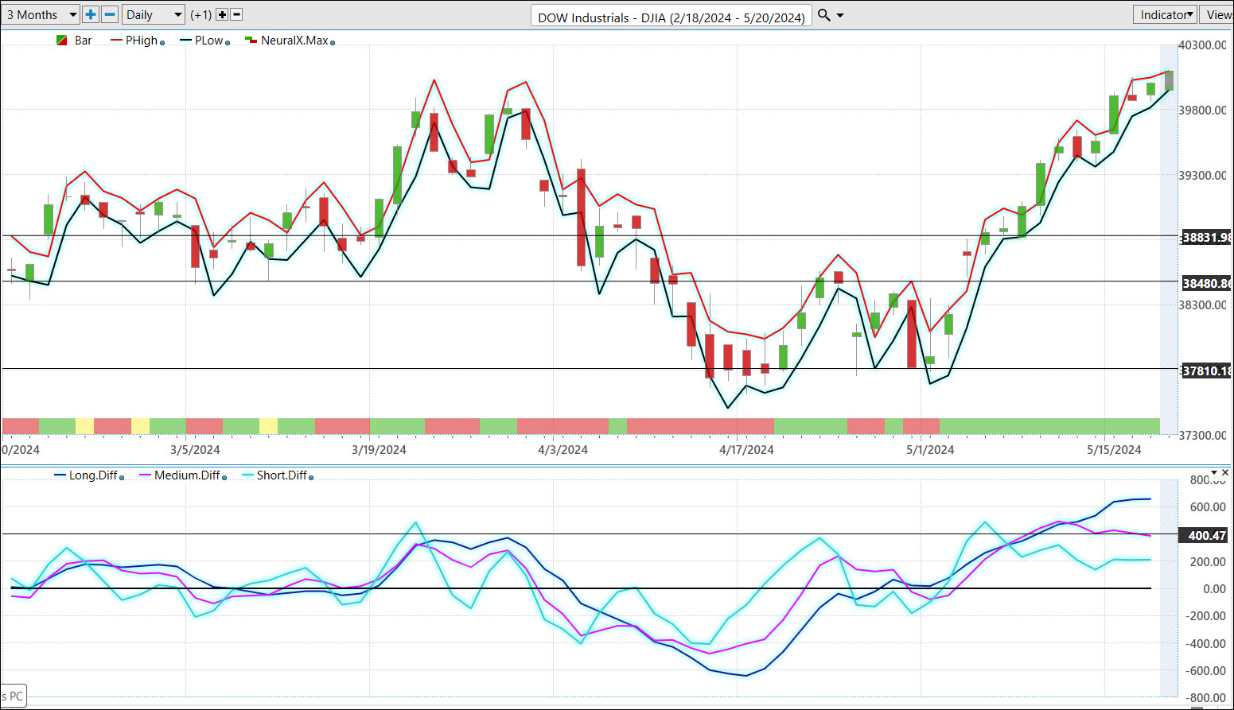The height and width of the screenshot is (710, 1234).
Task: Click the -400.00 value on the lower axis
Action: [x=1205, y=644]
